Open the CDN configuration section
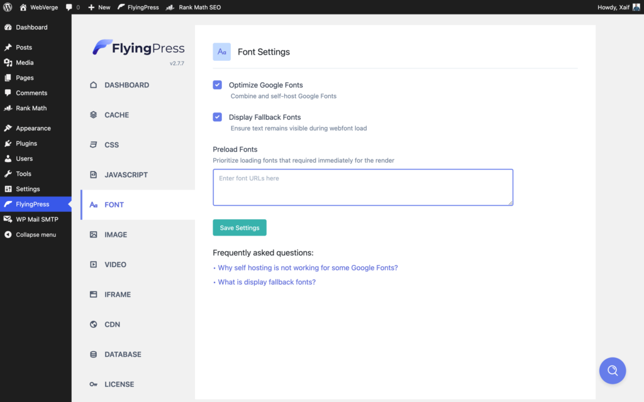The height and width of the screenshot is (402, 644). tap(113, 324)
